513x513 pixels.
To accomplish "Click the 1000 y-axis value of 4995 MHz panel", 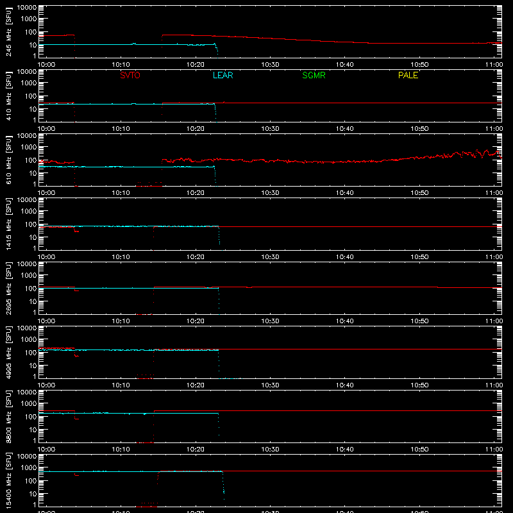I will tap(29, 340).
